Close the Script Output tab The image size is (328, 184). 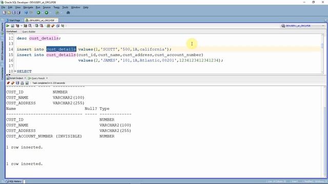[x=25, y=78]
